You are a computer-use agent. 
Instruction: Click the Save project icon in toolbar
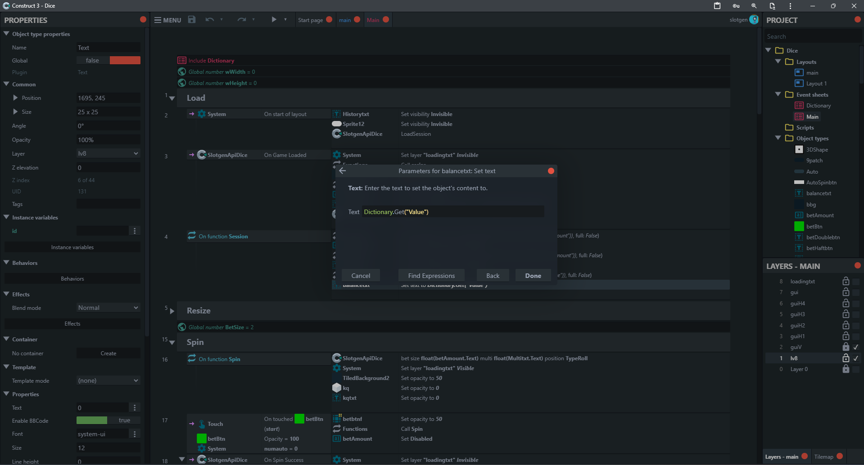pos(192,19)
